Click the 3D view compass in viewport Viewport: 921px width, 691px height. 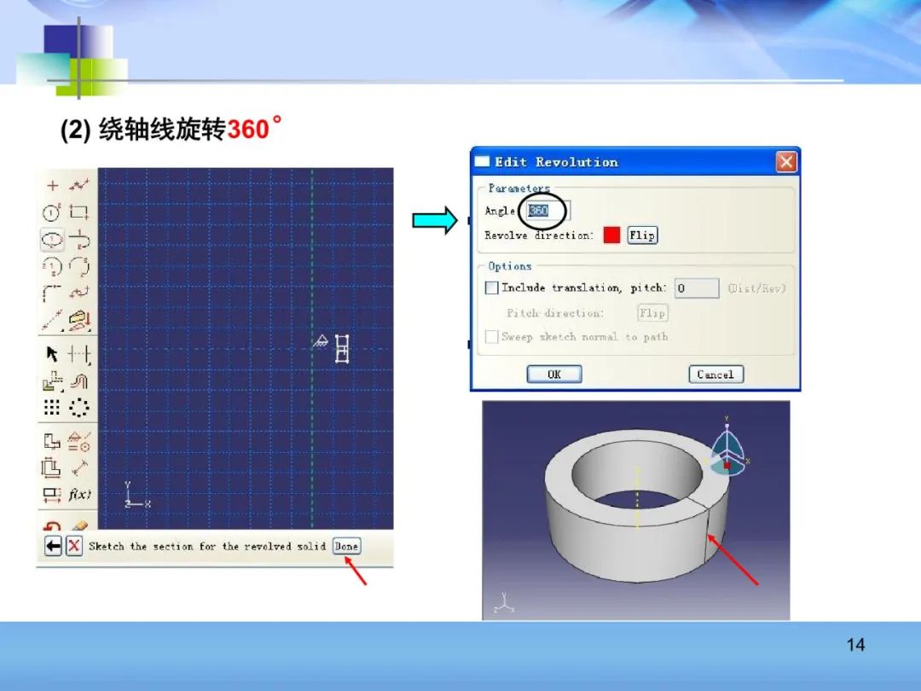click(x=727, y=449)
